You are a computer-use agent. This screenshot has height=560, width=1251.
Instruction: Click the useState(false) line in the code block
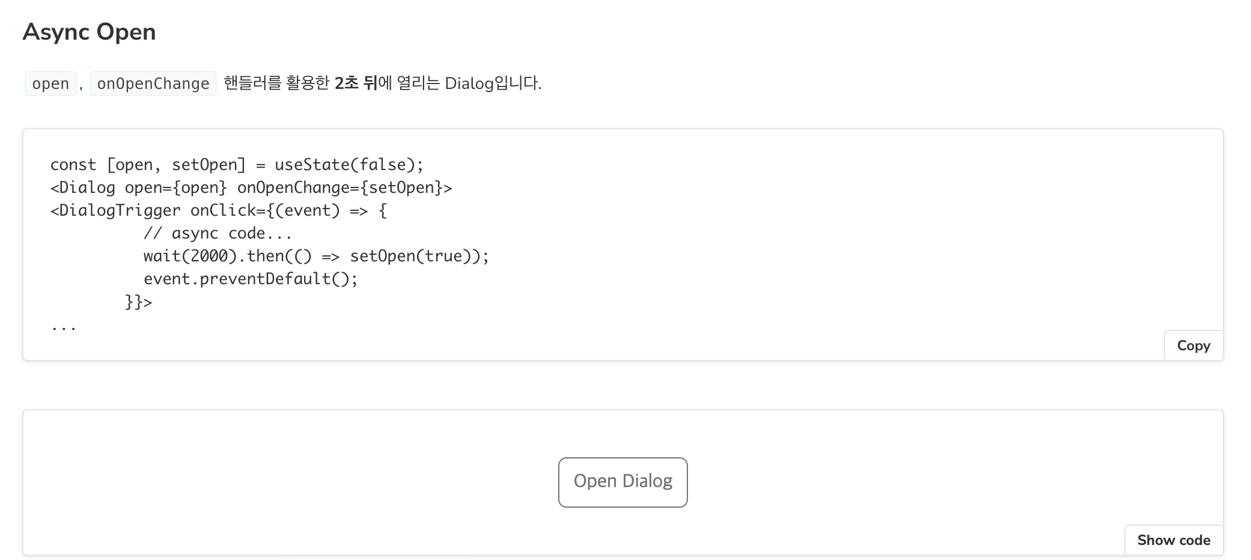click(237, 164)
